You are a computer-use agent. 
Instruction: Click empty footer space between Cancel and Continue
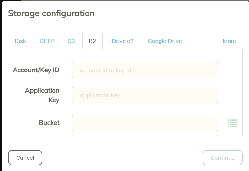point(122,158)
